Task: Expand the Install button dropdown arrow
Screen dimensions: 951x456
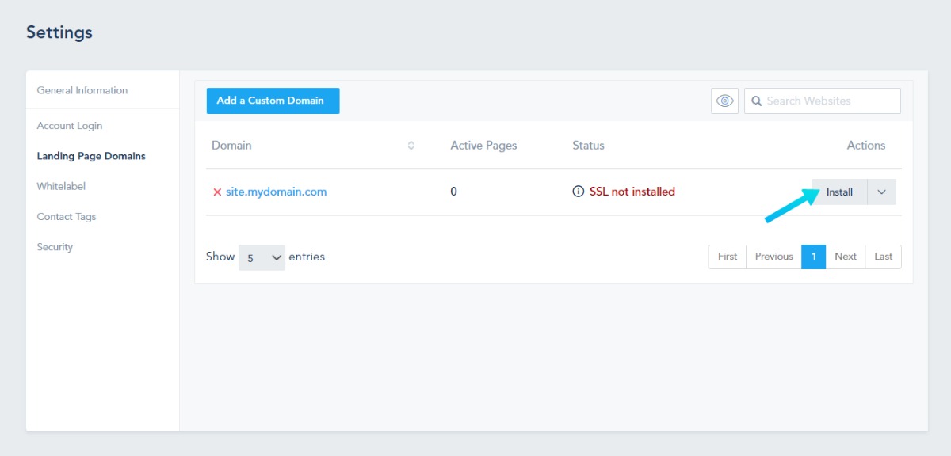Action: (x=881, y=192)
